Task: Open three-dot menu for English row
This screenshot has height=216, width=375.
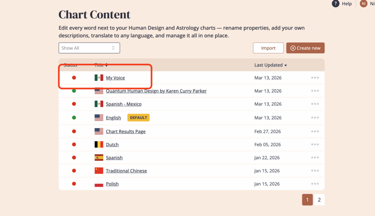Action: [315, 118]
